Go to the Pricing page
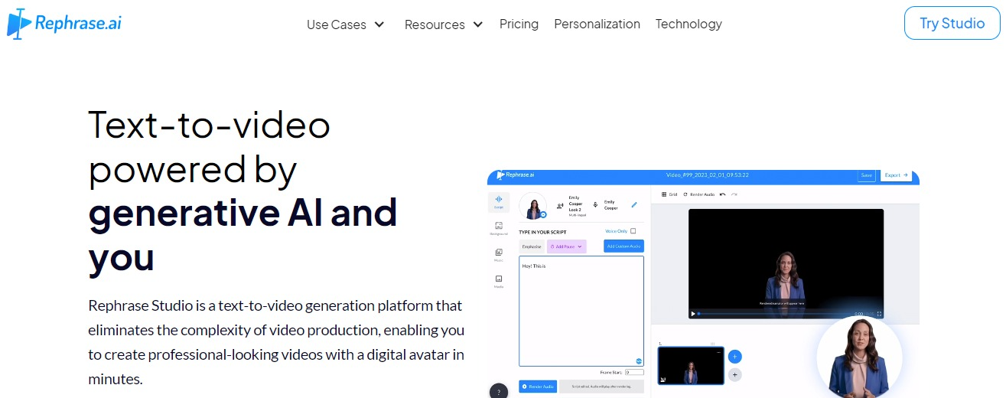Image resolution: width=1006 pixels, height=398 pixels. coord(519,24)
